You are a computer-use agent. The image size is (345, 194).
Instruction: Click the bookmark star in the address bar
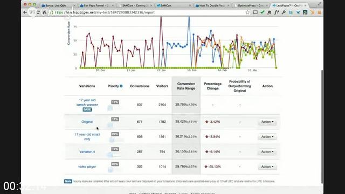(247, 12)
